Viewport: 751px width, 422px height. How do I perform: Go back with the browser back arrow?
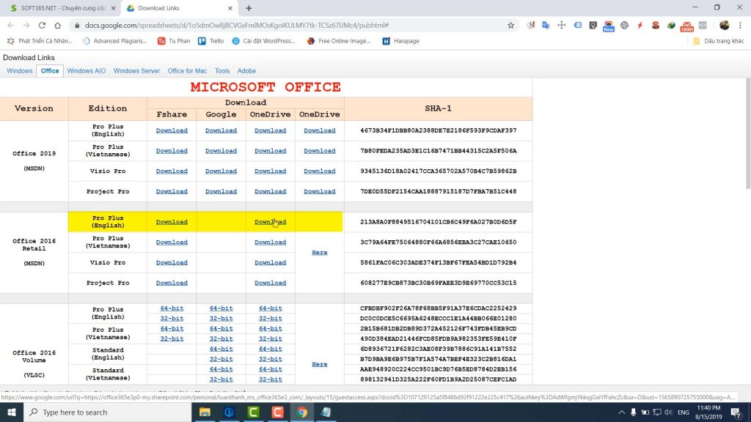[x=10, y=26]
